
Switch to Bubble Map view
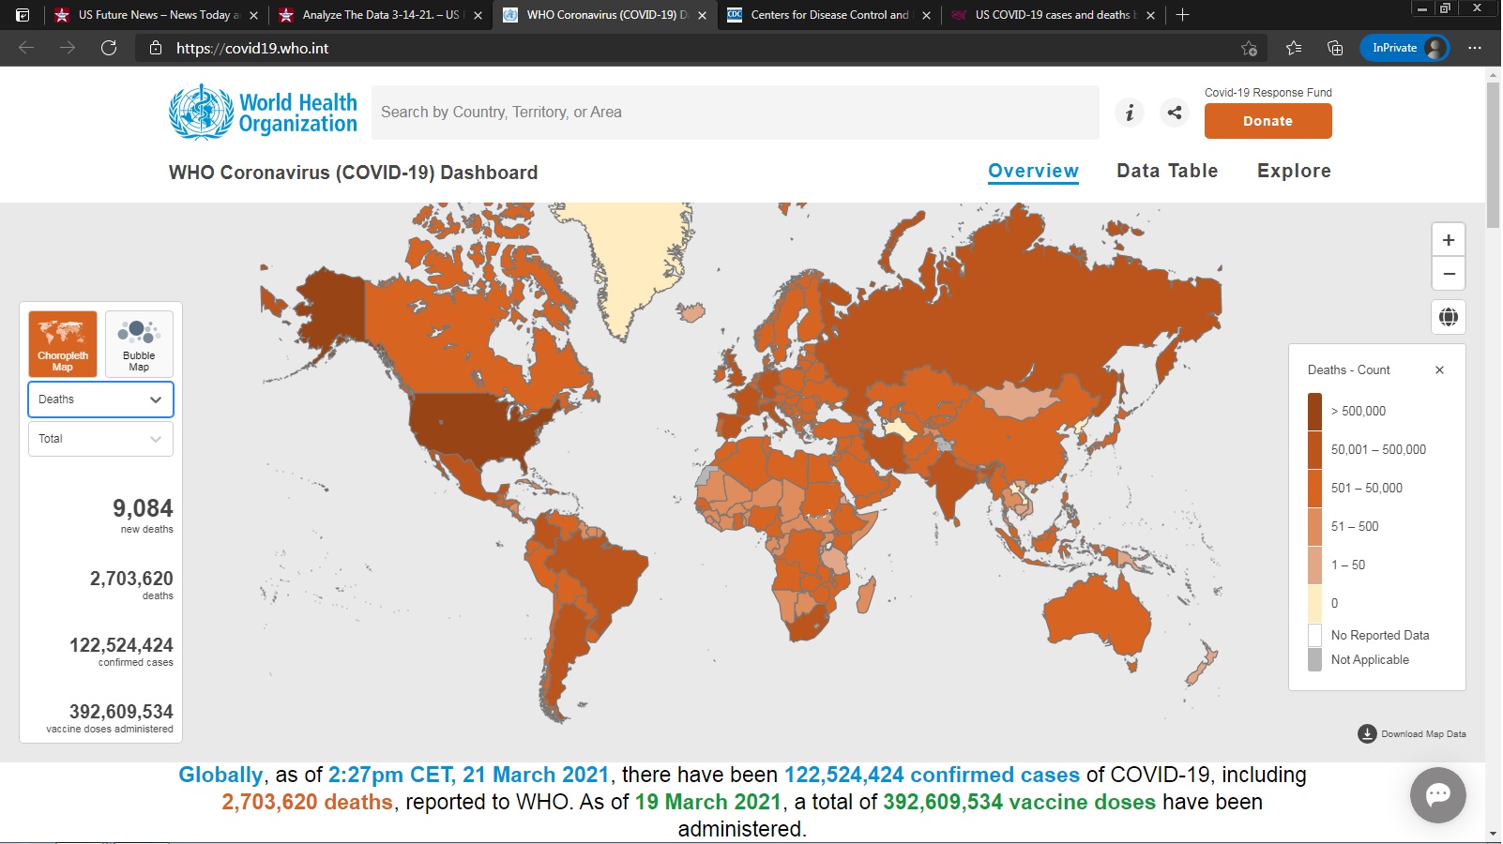139,344
